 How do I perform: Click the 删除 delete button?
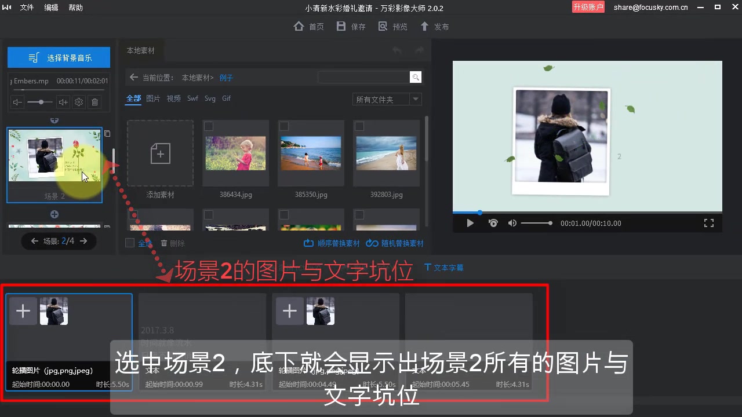173,243
